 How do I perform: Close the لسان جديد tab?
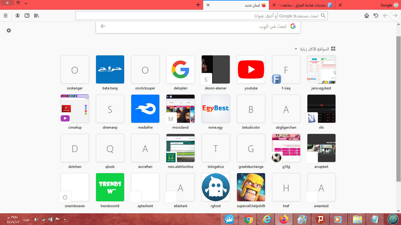point(208,5)
